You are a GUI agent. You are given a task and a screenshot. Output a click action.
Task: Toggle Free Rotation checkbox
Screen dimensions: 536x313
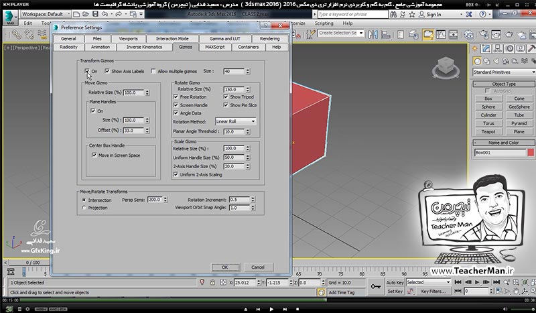(x=176, y=97)
